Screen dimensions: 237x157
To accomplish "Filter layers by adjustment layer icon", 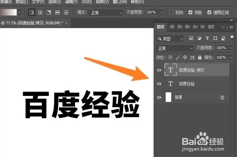I will click(x=199, y=38).
